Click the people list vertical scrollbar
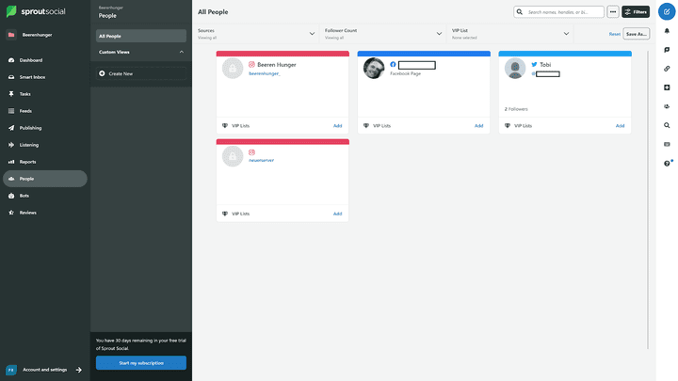The height and width of the screenshot is (381, 678). pyautogui.click(x=647, y=199)
